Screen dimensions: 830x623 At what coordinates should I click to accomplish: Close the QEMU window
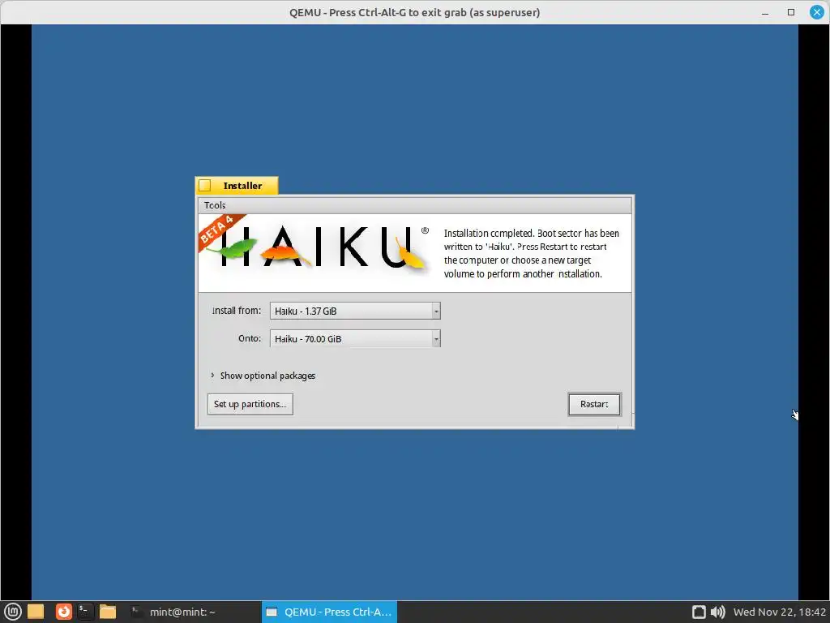pyautogui.click(x=817, y=12)
